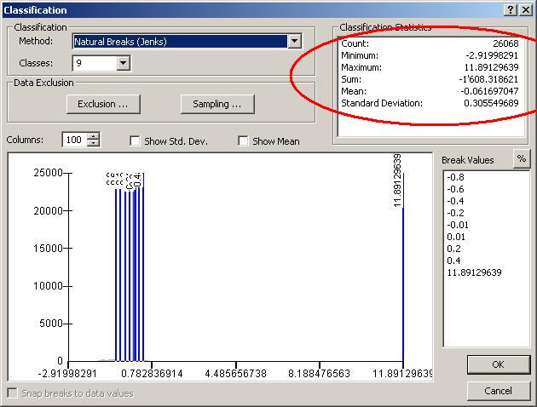Cancel the Classification dialog
Viewport: 537px width, 407px height.
pos(499,391)
